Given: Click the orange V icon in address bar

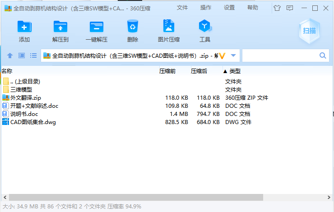Looking at the screenshot, I should pyautogui.click(x=222, y=56).
